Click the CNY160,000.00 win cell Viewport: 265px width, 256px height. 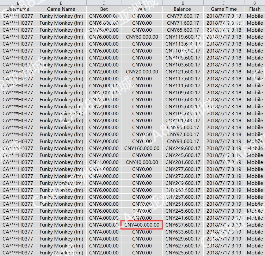point(142,148)
